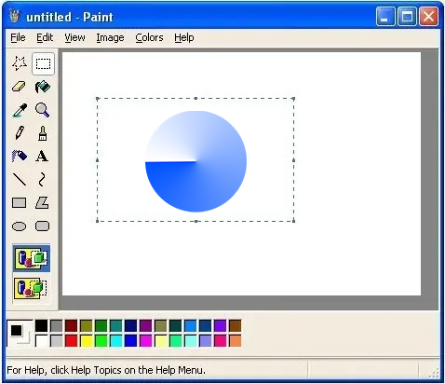
Task: Choose the Airbrush spray can tool
Action: click(20, 156)
